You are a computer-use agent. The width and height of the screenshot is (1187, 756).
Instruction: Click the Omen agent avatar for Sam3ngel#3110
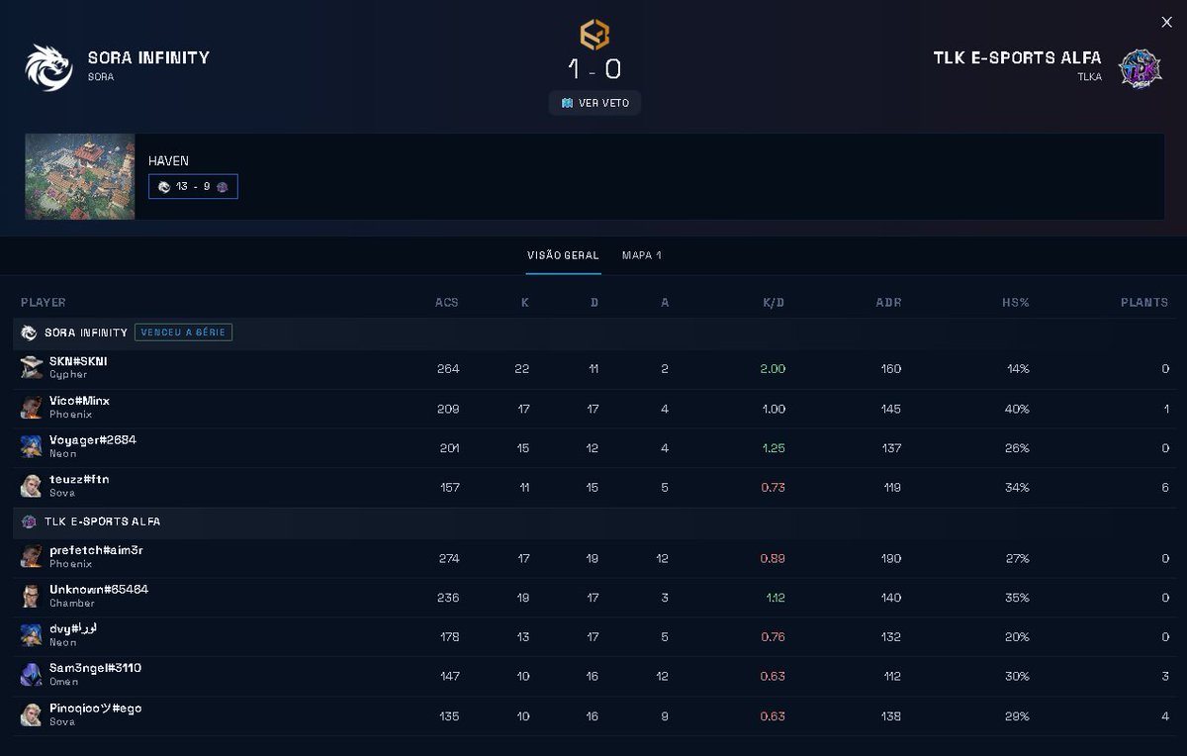click(32, 675)
